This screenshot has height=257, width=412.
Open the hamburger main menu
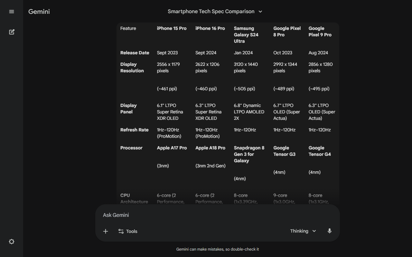12,12
